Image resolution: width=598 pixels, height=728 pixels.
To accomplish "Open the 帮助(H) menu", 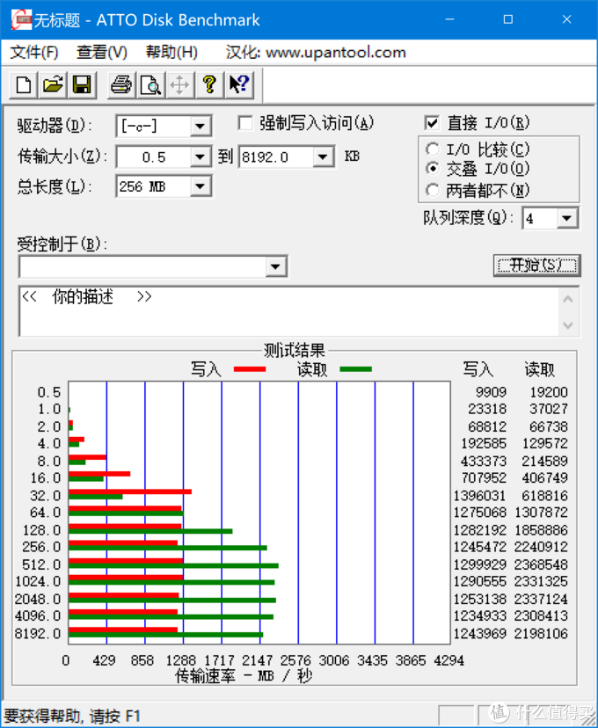I will [x=171, y=52].
